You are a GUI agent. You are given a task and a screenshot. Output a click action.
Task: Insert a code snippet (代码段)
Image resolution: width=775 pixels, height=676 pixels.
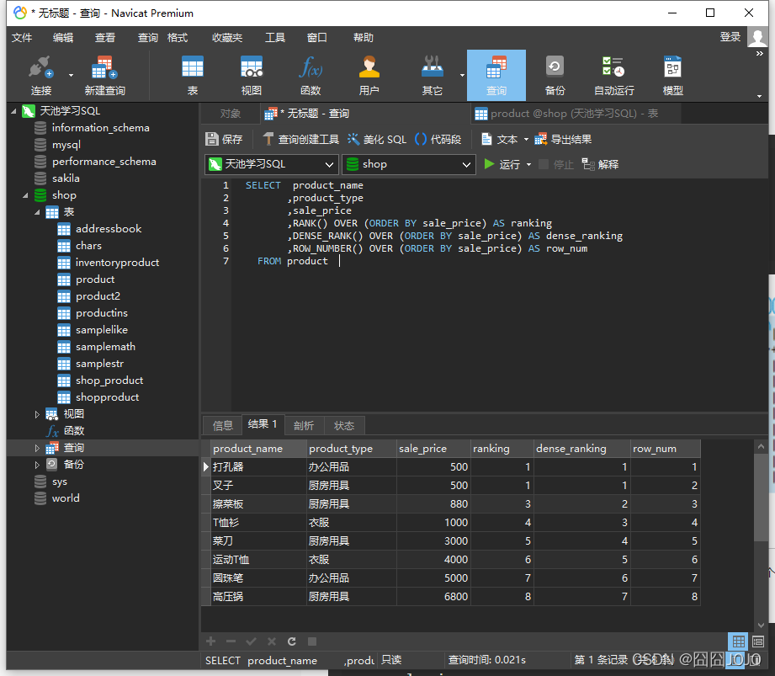[438, 140]
